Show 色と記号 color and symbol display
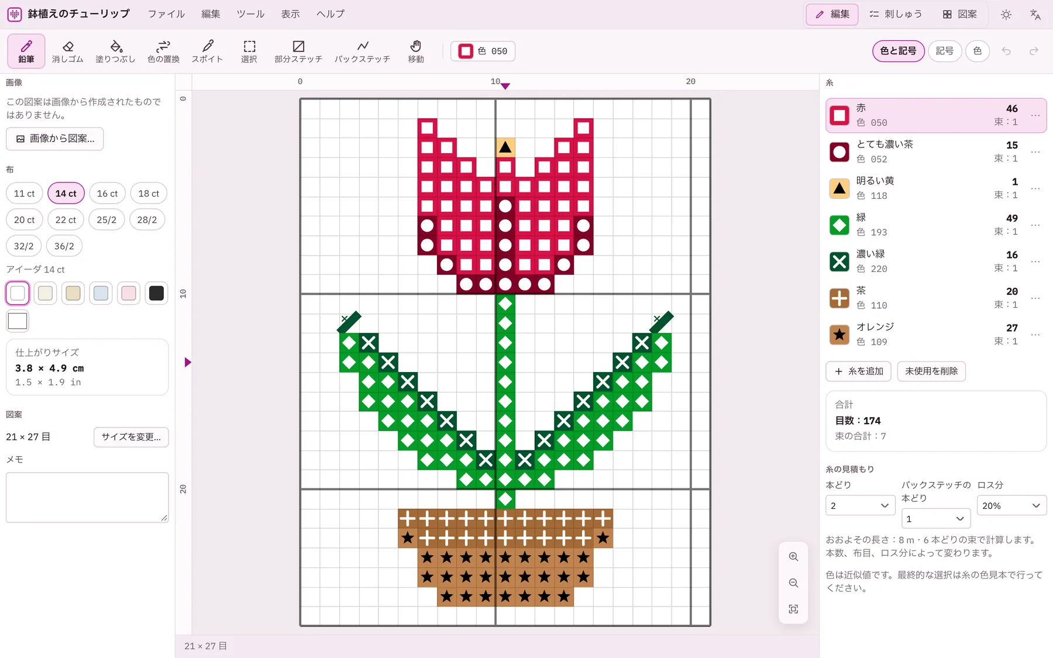This screenshot has height=658, width=1053. point(899,51)
